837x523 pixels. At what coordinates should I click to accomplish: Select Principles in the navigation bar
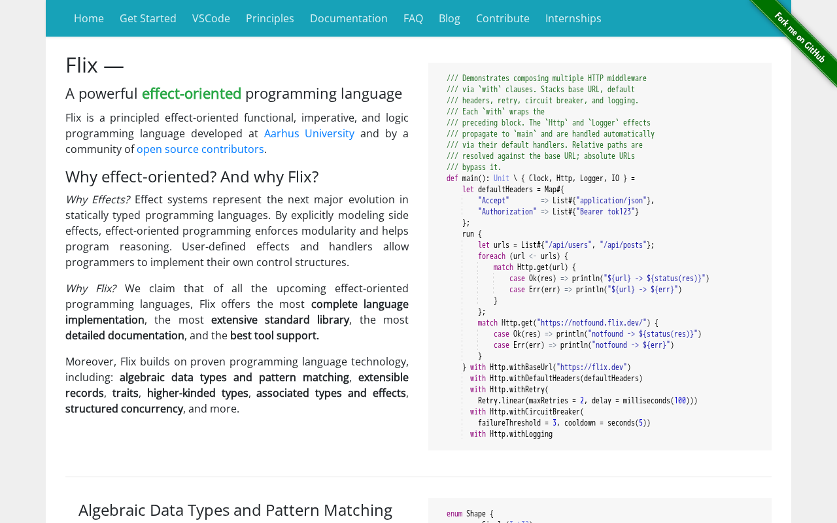point(270,18)
